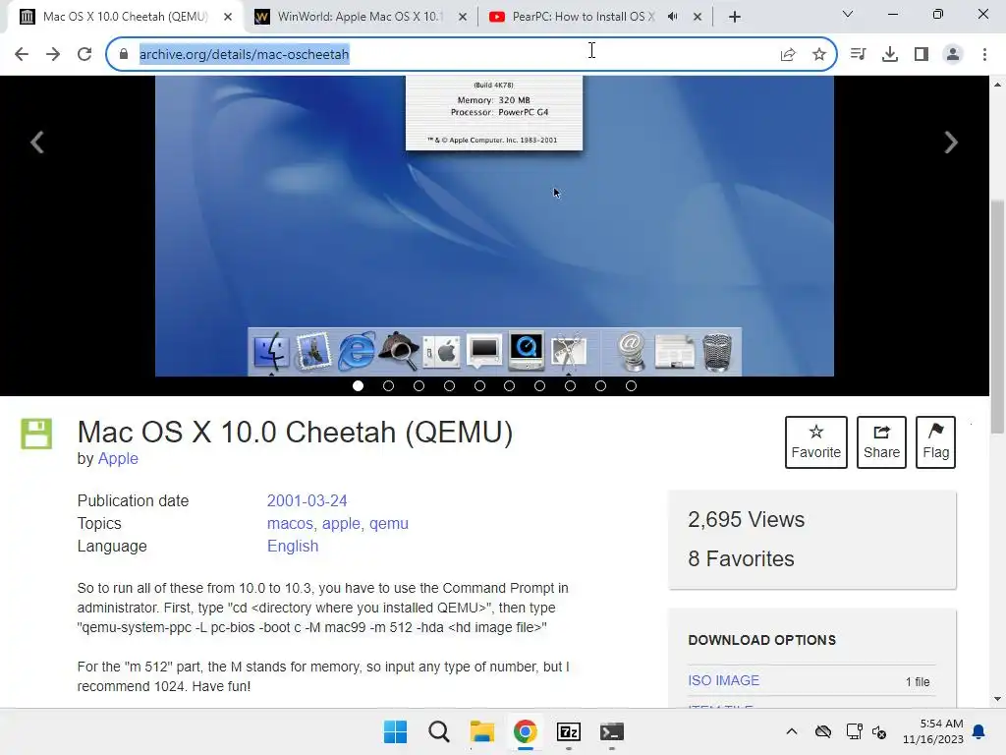Image resolution: width=1006 pixels, height=755 pixels.
Task: Open Chrome three-dot menu
Action: point(984,54)
